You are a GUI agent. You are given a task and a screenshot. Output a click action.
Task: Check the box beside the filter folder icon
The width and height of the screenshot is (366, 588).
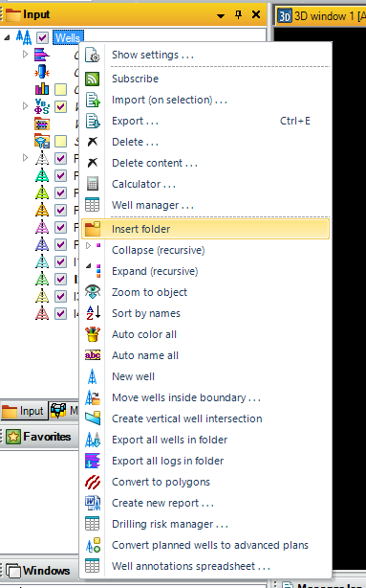pyautogui.click(x=60, y=141)
